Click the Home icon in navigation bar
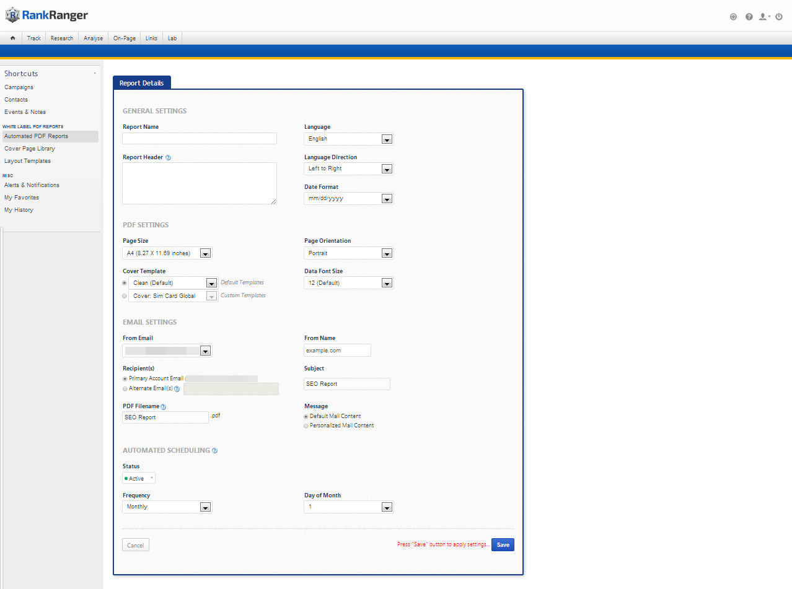792x589 pixels. [12, 38]
